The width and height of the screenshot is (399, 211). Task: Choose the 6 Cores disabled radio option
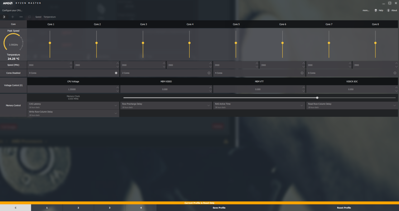click(395, 73)
